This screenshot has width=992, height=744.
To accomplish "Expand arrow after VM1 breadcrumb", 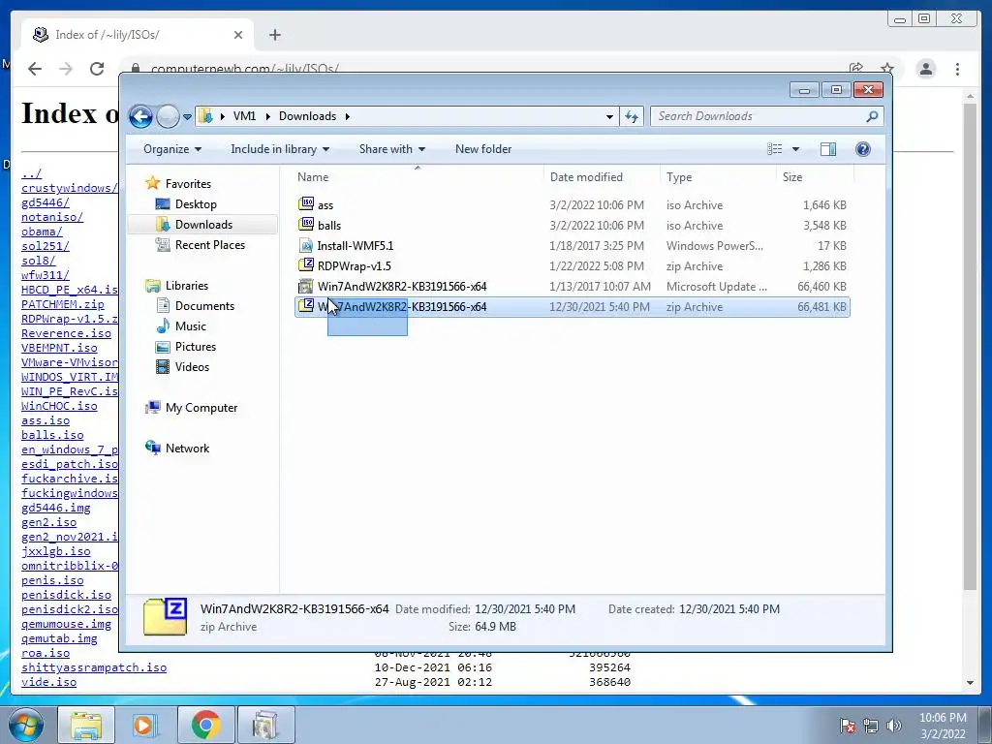I will click(267, 116).
